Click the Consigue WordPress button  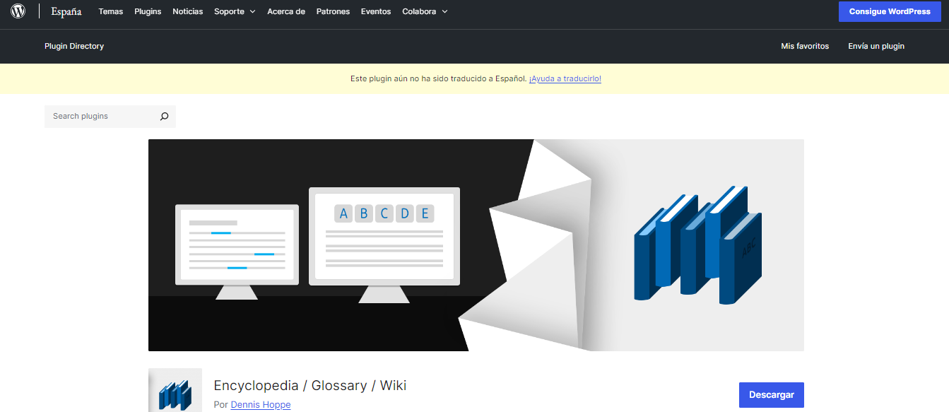(890, 11)
